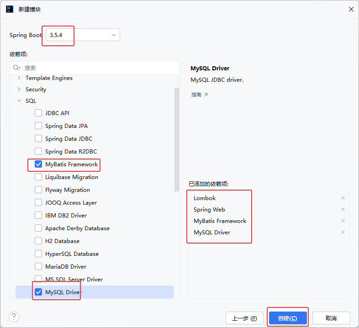The height and width of the screenshot is (328, 359).
Task: Open the Spring Boot version dropdown
Action: click(83, 35)
